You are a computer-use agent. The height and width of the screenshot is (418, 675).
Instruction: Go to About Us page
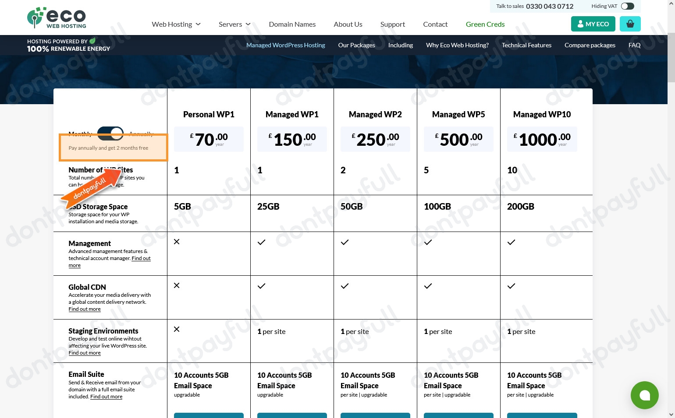(348, 24)
